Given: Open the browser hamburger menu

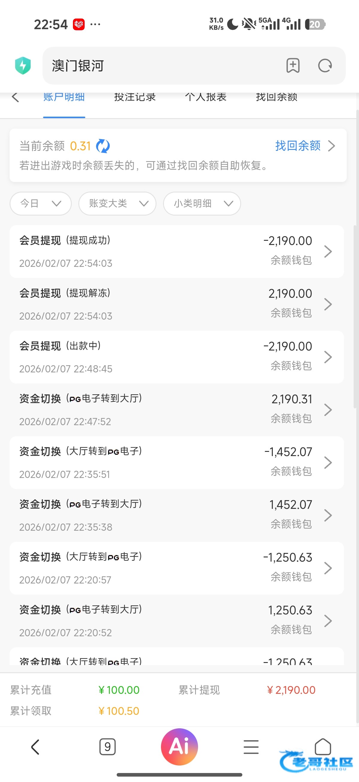Looking at the screenshot, I should click(251, 747).
